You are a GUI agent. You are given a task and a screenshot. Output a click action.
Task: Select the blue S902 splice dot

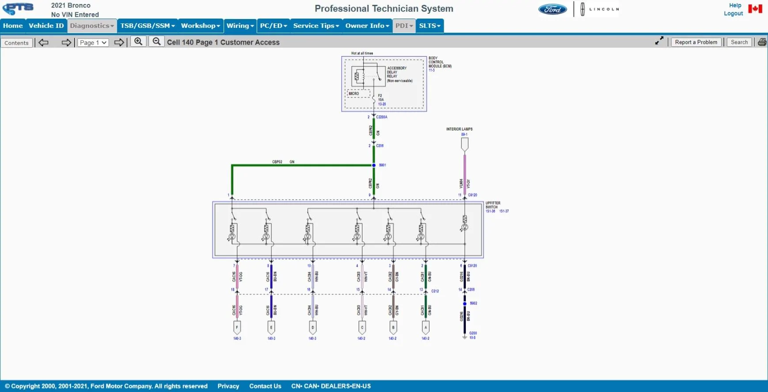464,304
